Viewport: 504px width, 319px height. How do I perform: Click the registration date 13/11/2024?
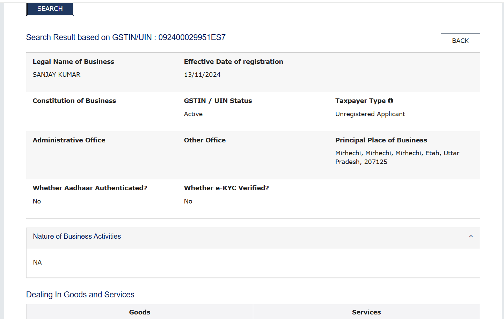202,75
